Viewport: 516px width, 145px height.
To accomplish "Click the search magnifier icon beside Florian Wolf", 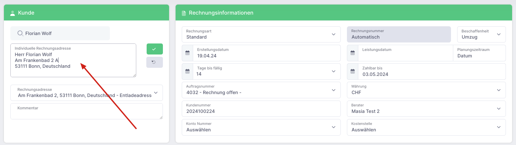I will coord(20,33).
